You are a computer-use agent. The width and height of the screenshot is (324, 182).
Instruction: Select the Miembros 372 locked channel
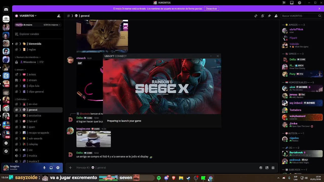pyautogui.click(x=38, y=62)
